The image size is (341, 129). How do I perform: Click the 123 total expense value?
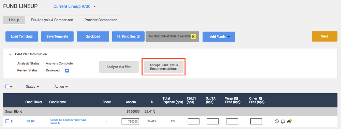[173, 121]
